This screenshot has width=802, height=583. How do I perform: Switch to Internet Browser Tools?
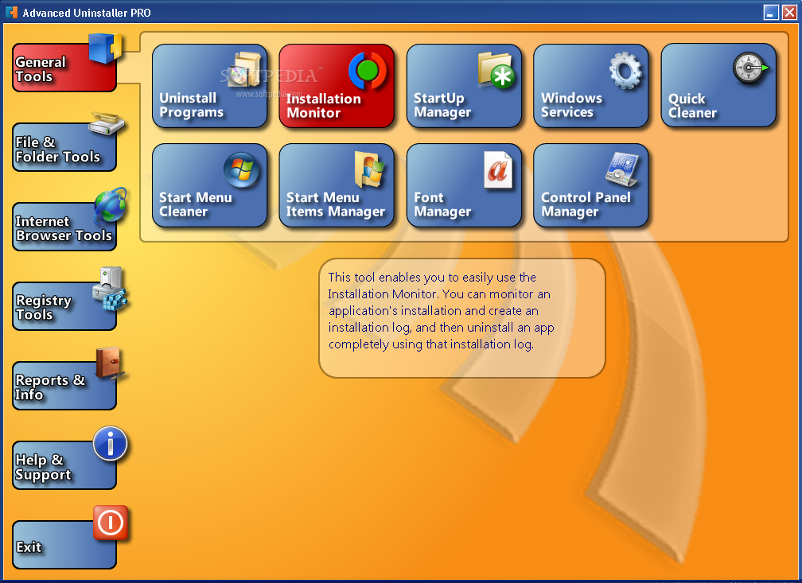(x=64, y=227)
